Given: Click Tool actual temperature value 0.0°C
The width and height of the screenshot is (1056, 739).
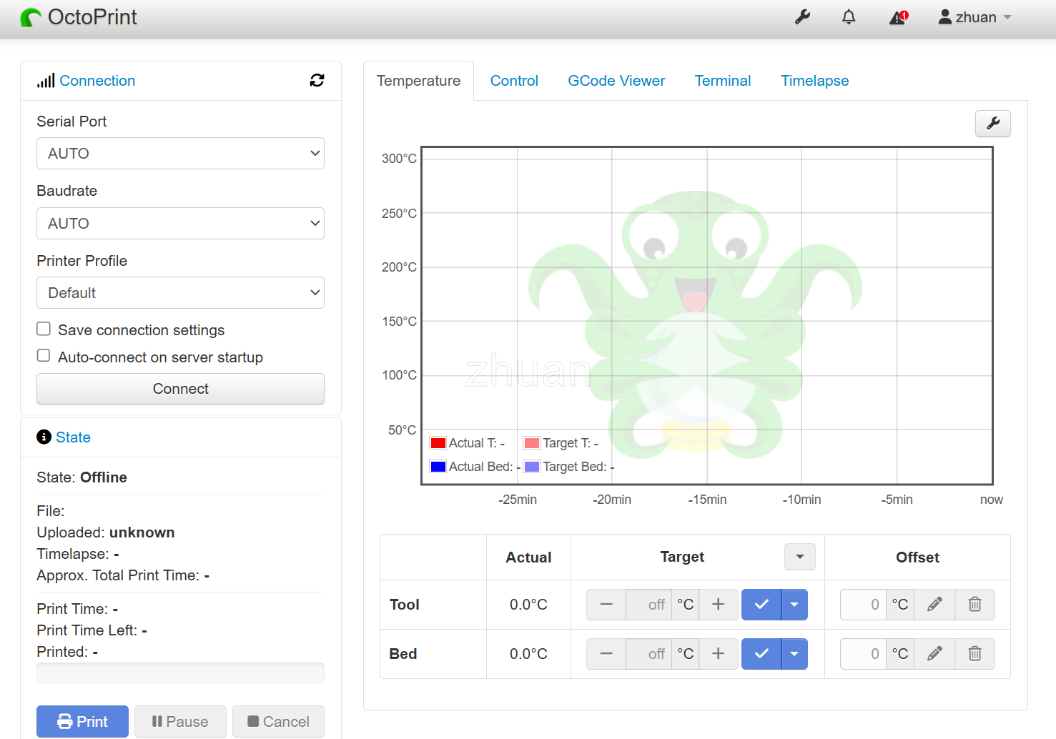Looking at the screenshot, I should point(528,605).
